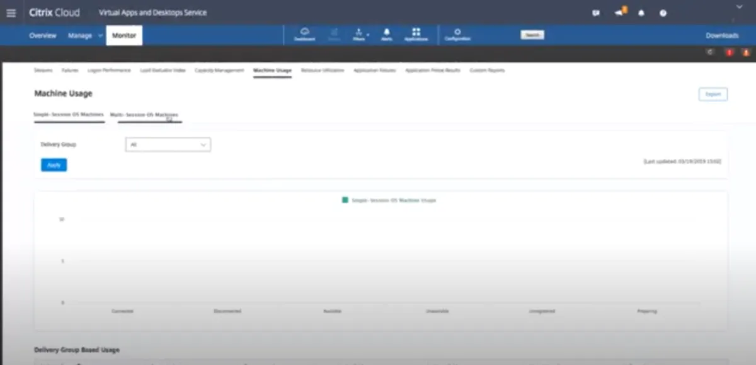Switch to the Application Probe Results tab
Viewport: 756px width, 365px height.
click(433, 70)
